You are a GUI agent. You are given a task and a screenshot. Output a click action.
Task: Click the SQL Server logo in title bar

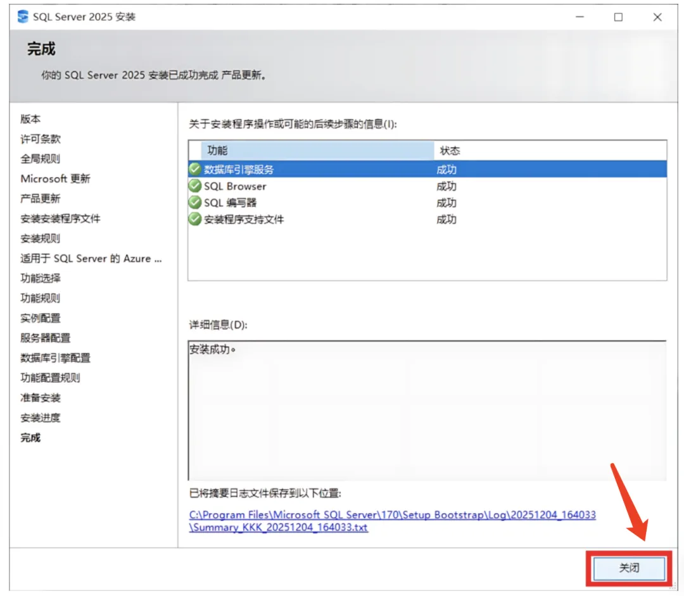pos(23,16)
